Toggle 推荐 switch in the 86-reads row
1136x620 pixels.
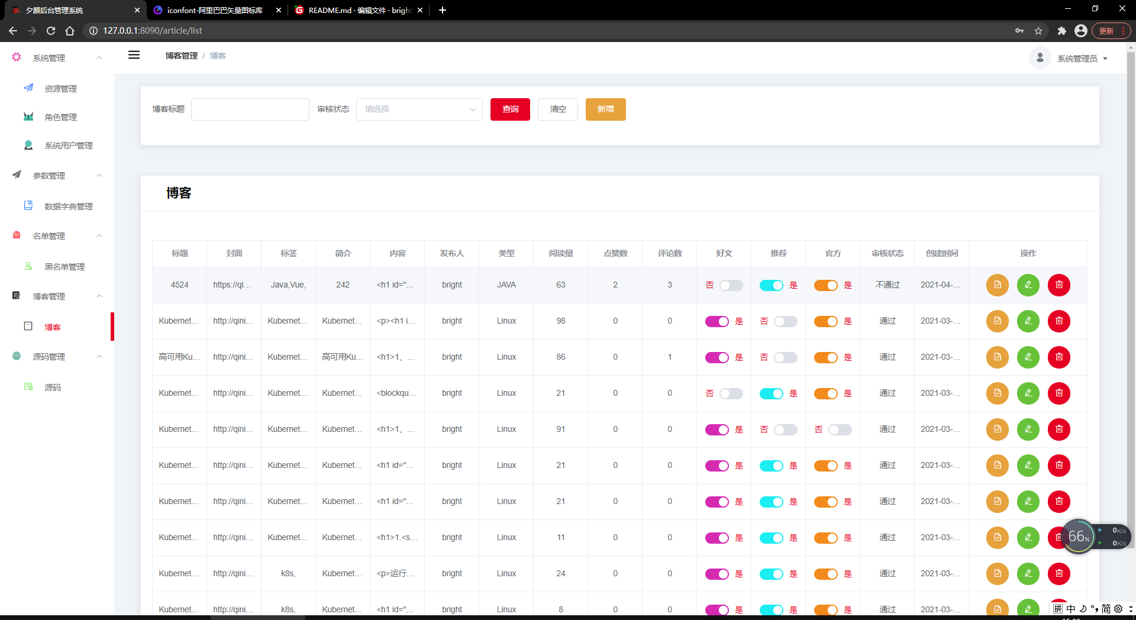(x=786, y=357)
